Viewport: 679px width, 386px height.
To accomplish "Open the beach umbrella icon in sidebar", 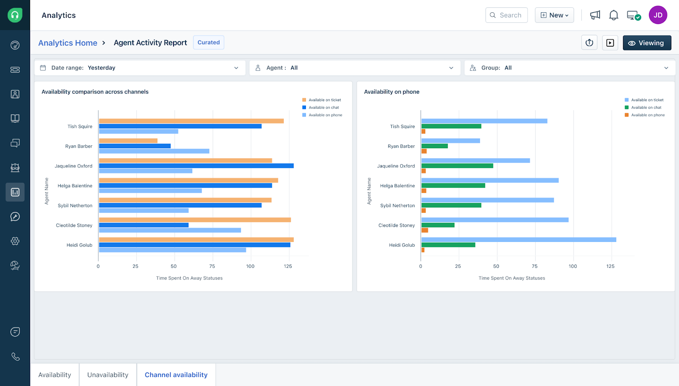I will (15, 266).
